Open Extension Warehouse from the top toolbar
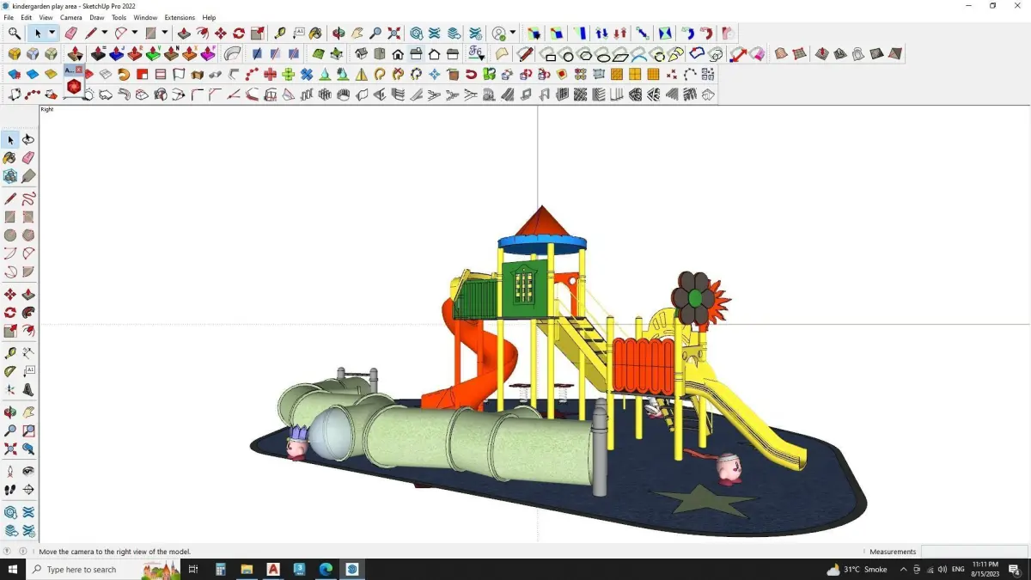The width and height of the screenshot is (1031, 580). click(x=434, y=34)
